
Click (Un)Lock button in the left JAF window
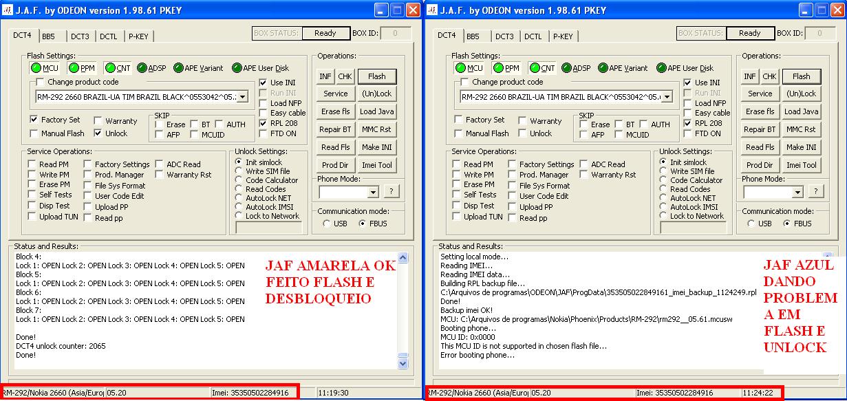pos(377,94)
